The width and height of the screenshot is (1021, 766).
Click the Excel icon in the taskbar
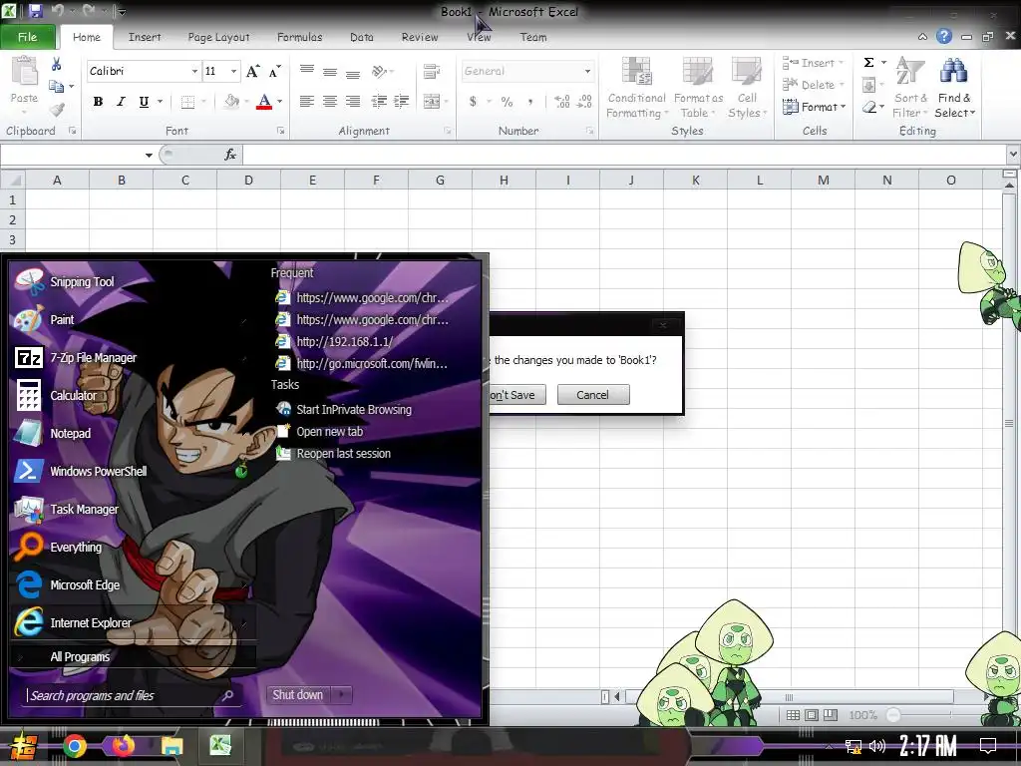coord(220,745)
